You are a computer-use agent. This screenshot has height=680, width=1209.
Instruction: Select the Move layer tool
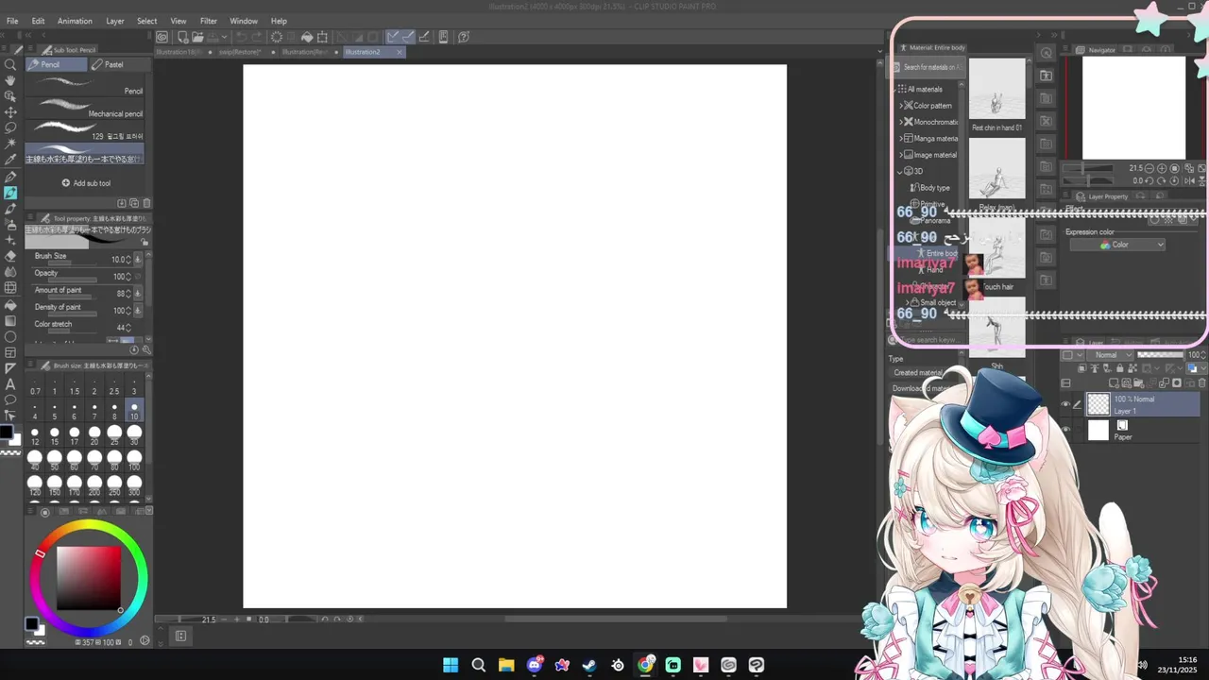tap(10, 112)
